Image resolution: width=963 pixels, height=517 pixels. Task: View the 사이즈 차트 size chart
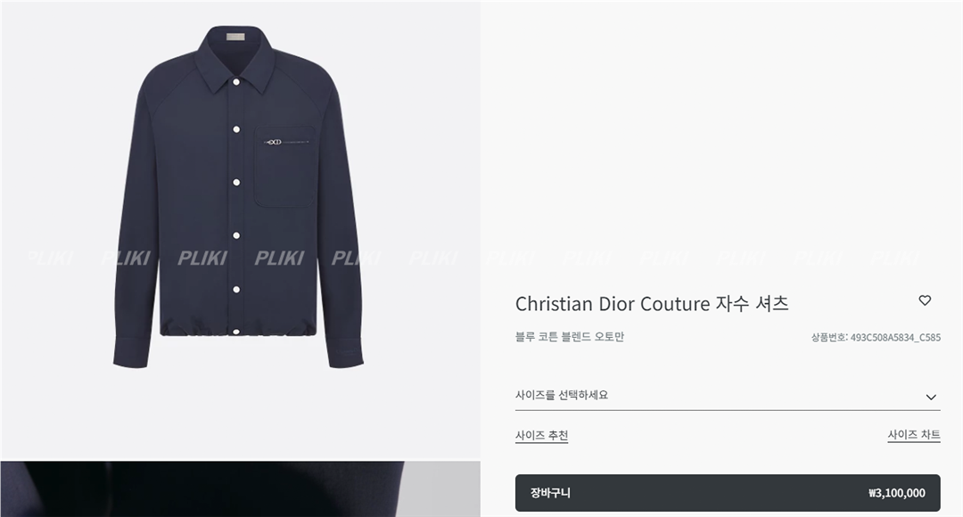tap(913, 435)
